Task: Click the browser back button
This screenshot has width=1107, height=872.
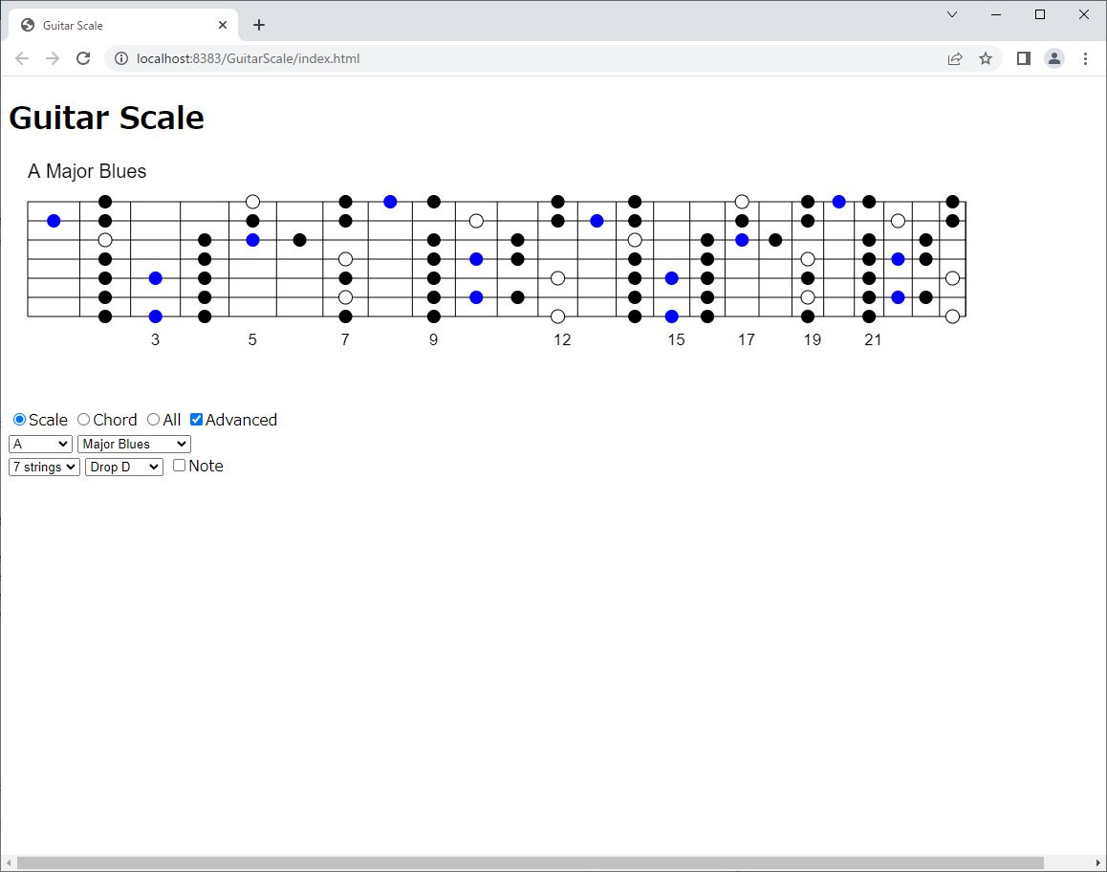Action: tap(22, 58)
